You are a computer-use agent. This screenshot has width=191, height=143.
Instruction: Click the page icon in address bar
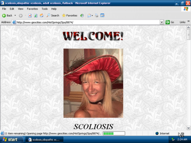[14, 22]
